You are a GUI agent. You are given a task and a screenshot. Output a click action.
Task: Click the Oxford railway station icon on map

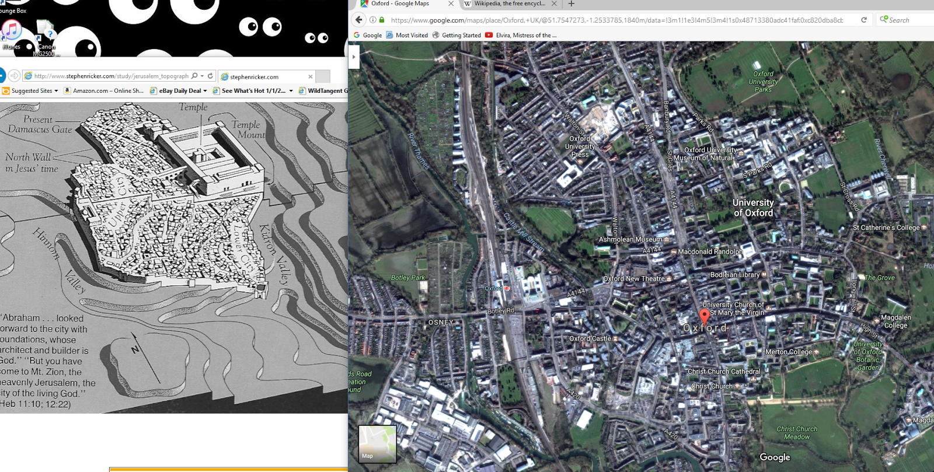click(x=506, y=288)
